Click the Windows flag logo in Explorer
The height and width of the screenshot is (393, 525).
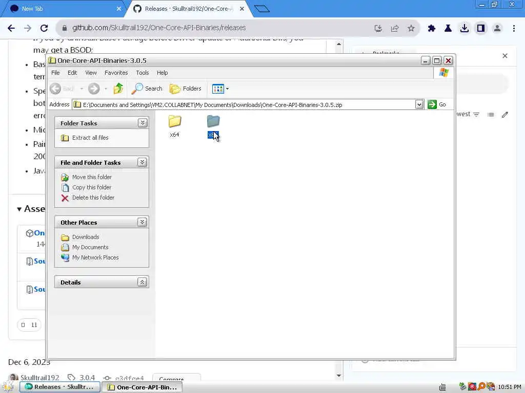(443, 73)
